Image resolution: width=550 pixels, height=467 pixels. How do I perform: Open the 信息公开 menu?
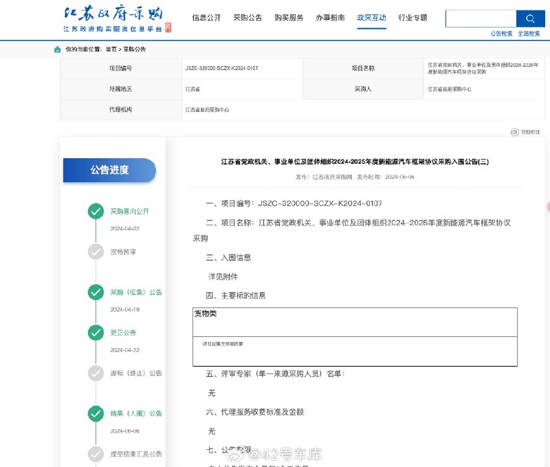tap(207, 18)
